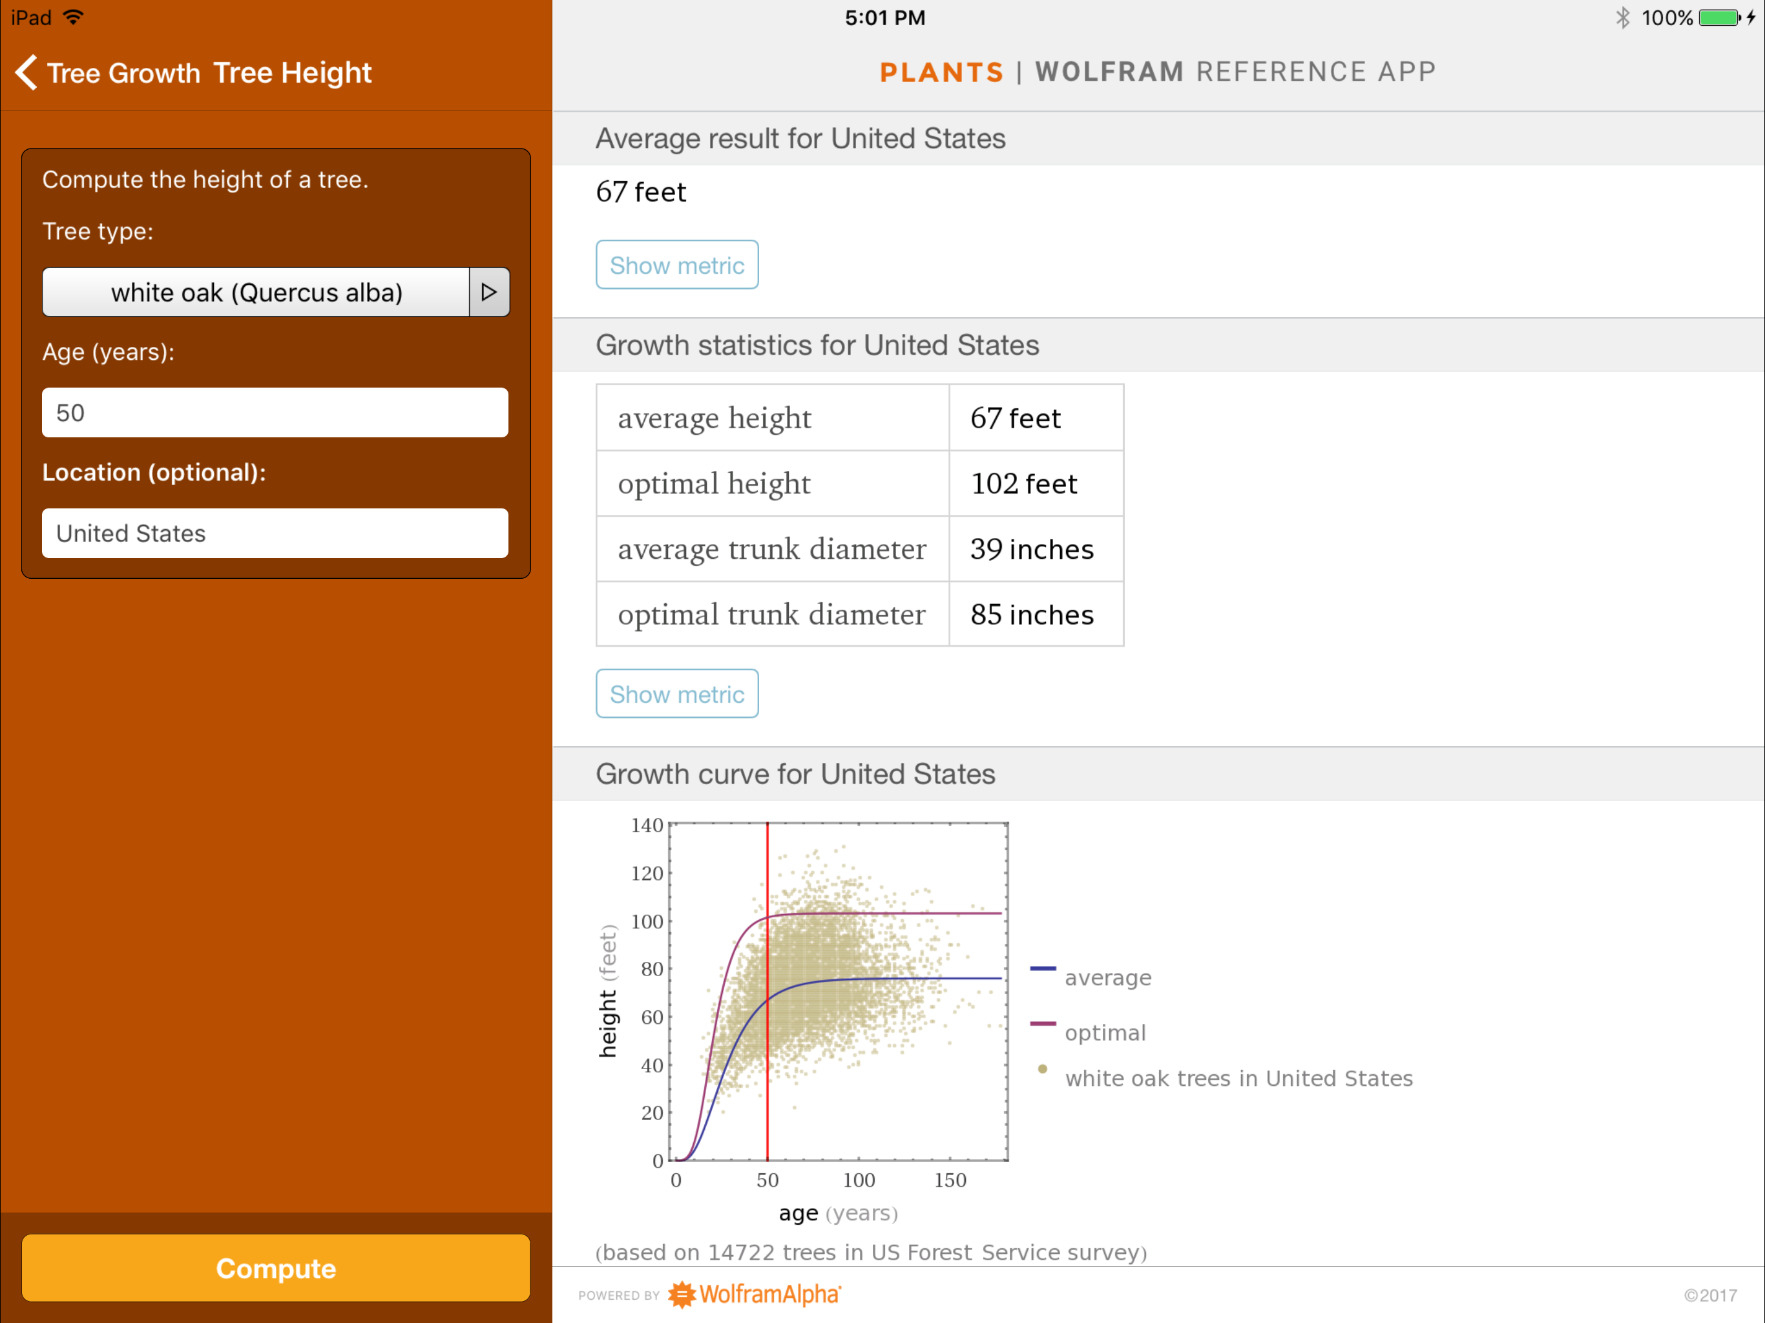Click the Bluetooth status icon
The height and width of the screenshot is (1323, 1765).
1622,17
